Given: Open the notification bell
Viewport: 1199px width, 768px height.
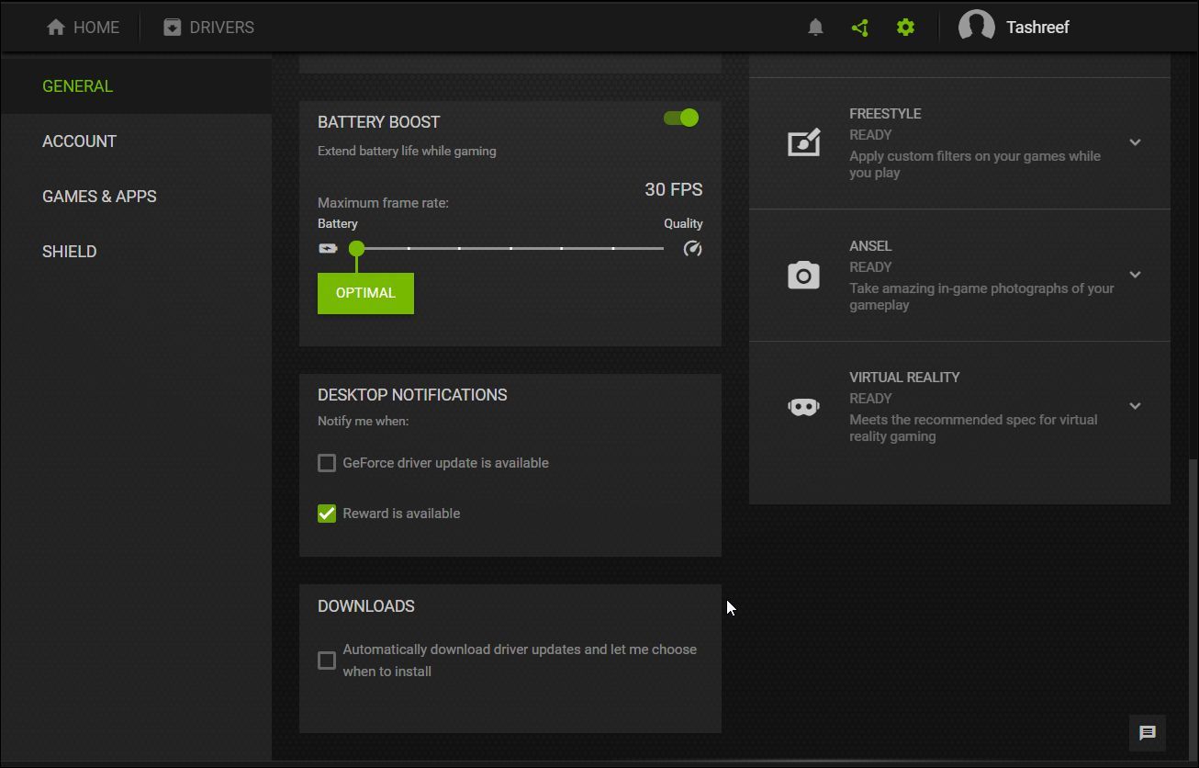Looking at the screenshot, I should pyautogui.click(x=814, y=27).
